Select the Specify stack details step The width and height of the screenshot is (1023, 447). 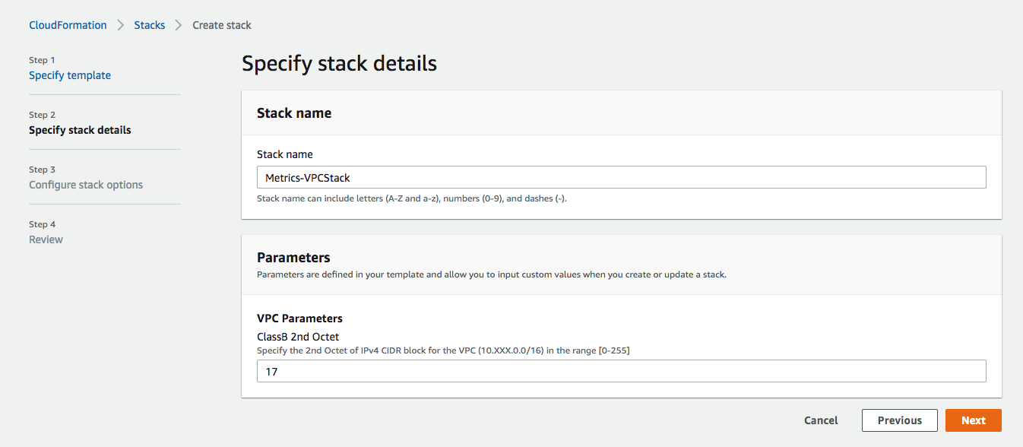tap(80, 130)
